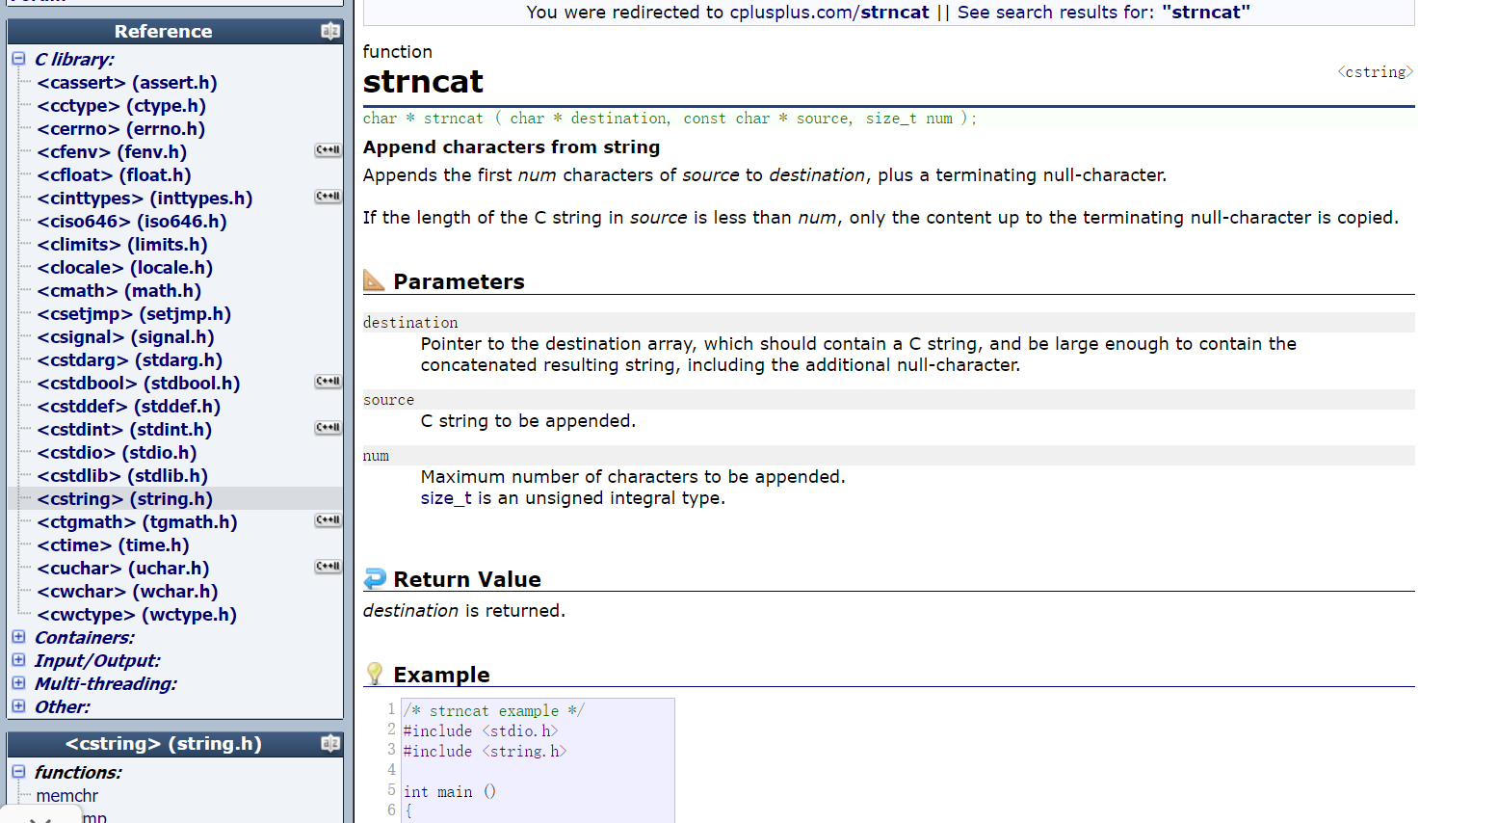Click the C++11 badge next to cstdint
The width and height of the screenshot is (1498, 823).
[x=329, y=428]
